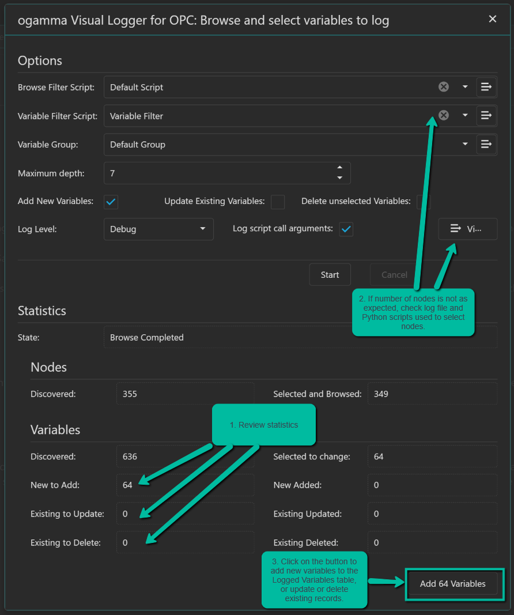Expand the Variable Group dropdown
The height and width of the screenshot is (615, 514).
pos(465,144)
